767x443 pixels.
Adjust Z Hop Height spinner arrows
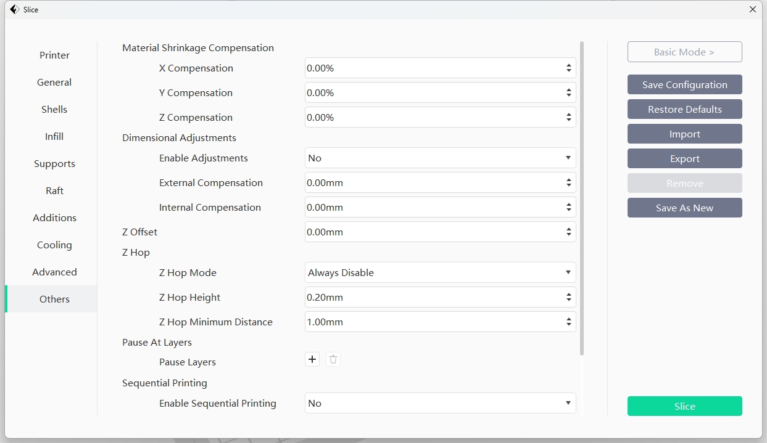click(568, 298)
